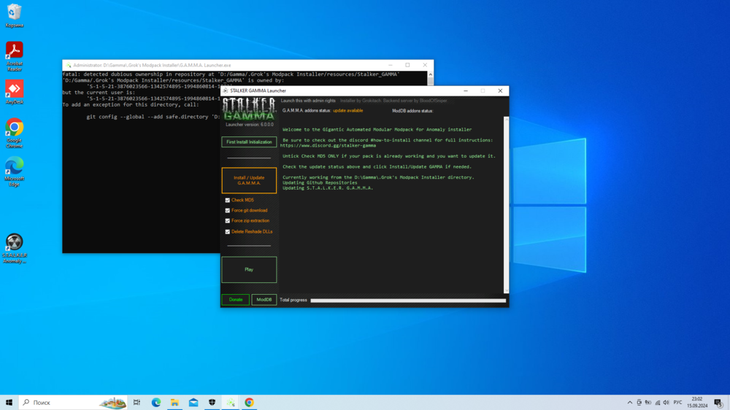The height and width of the screenshot is (410, 730).
Task: Toggle Force git download checkbox
Action: coord(228,210)
